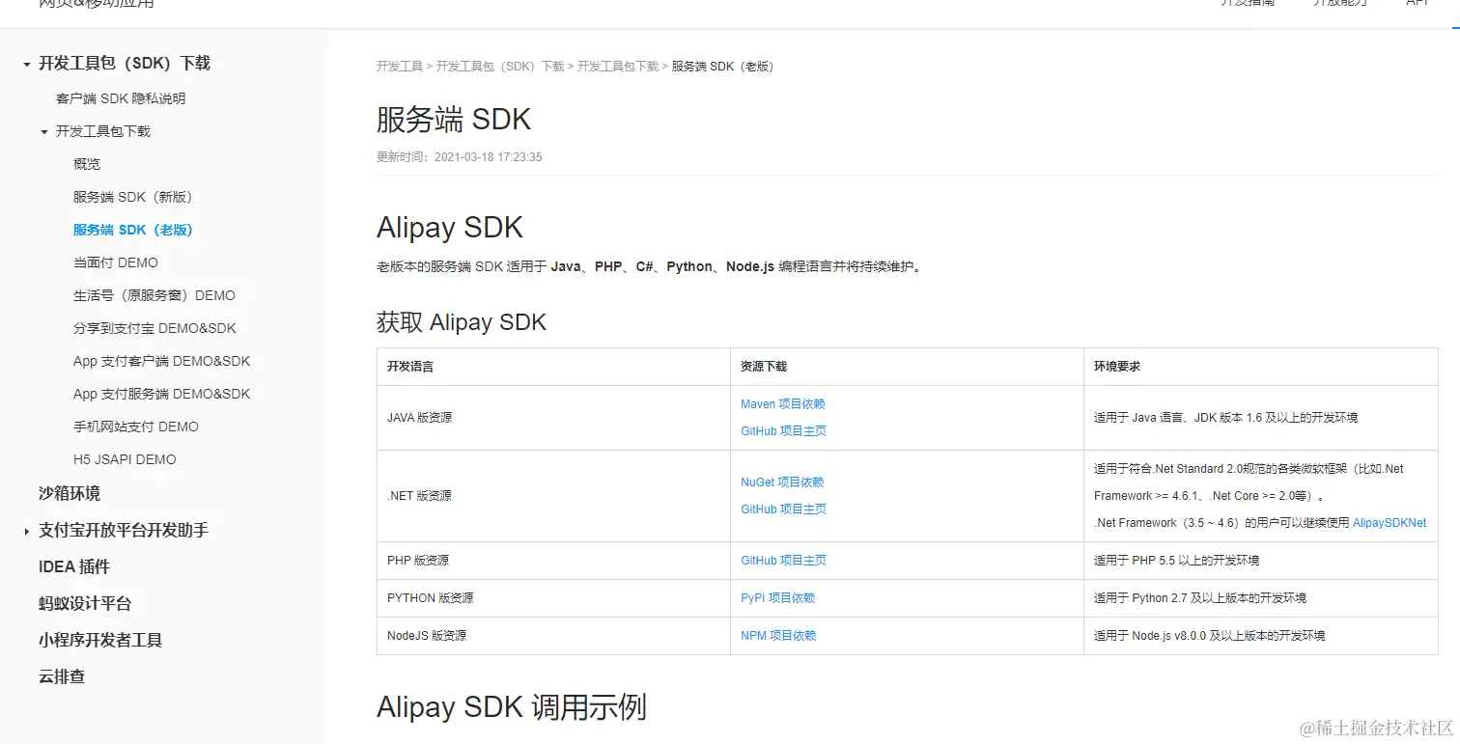Click 开发工具 breadcrumb link
Viewport: 1460px width, 744px height.
click(x=400, y=67)
